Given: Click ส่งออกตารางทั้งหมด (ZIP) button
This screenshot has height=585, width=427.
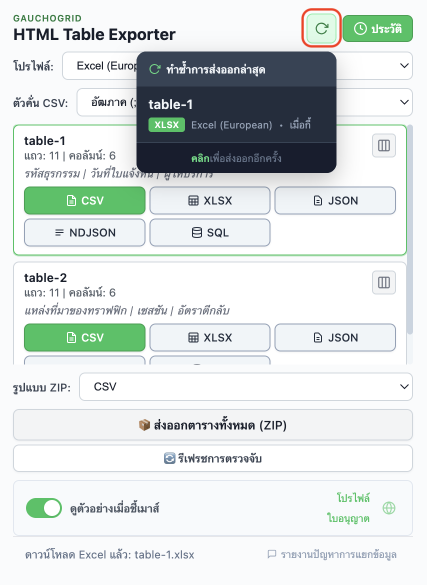Looking at the screenshot, I should [213, 424].
